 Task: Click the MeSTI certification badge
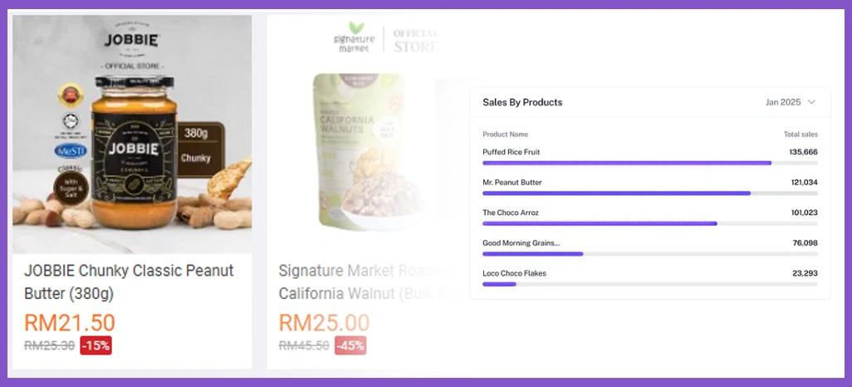(x=71, y=151)
